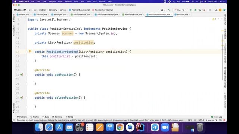Open the intention lightbulb on line 14
This screenshot has width=239, height=134.
coord(30,51)
